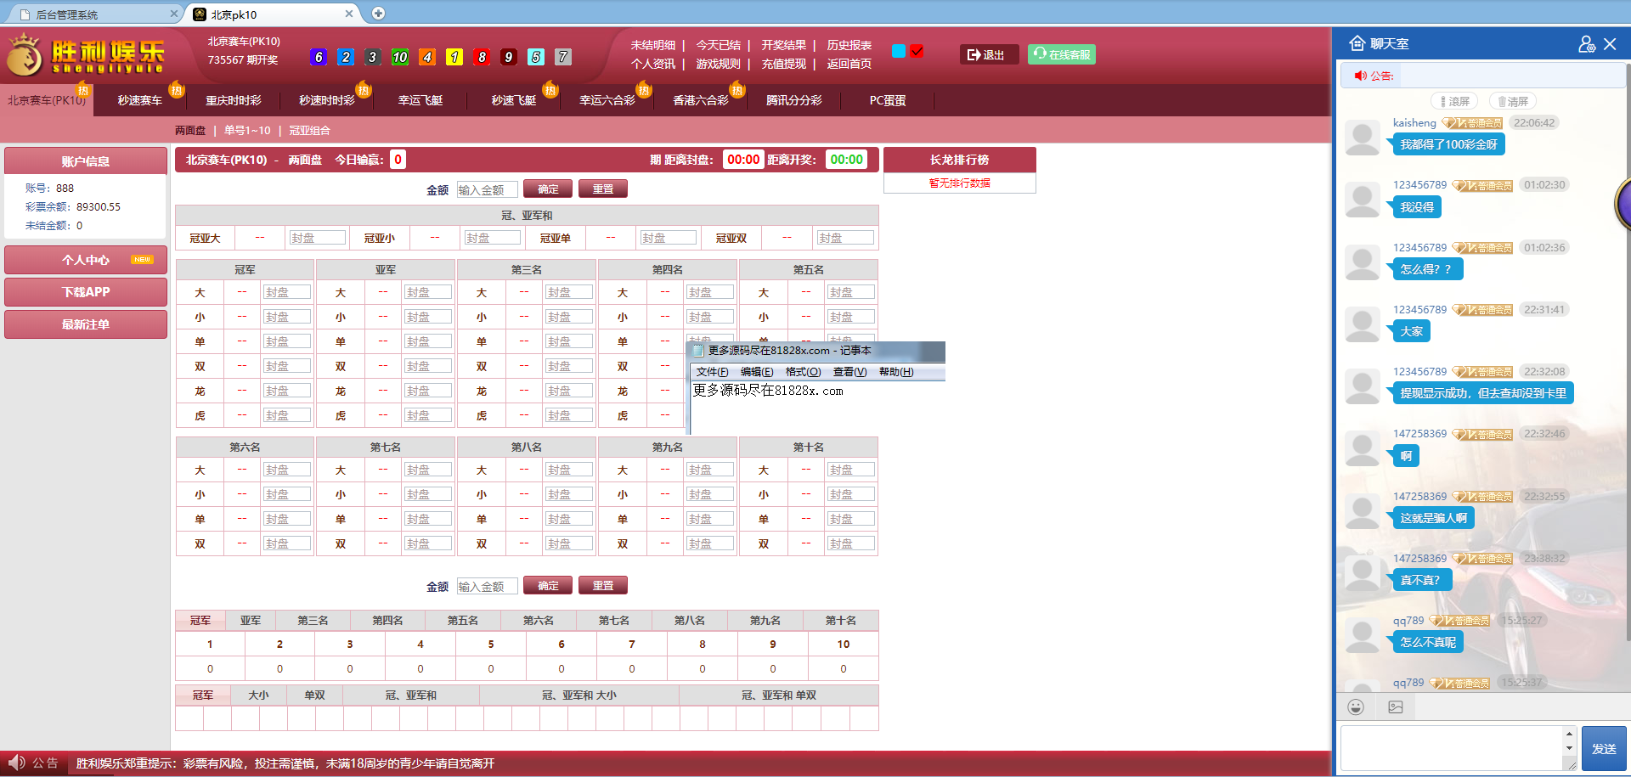Click the 公告 speaker icon at bottom

click(17, 763)
